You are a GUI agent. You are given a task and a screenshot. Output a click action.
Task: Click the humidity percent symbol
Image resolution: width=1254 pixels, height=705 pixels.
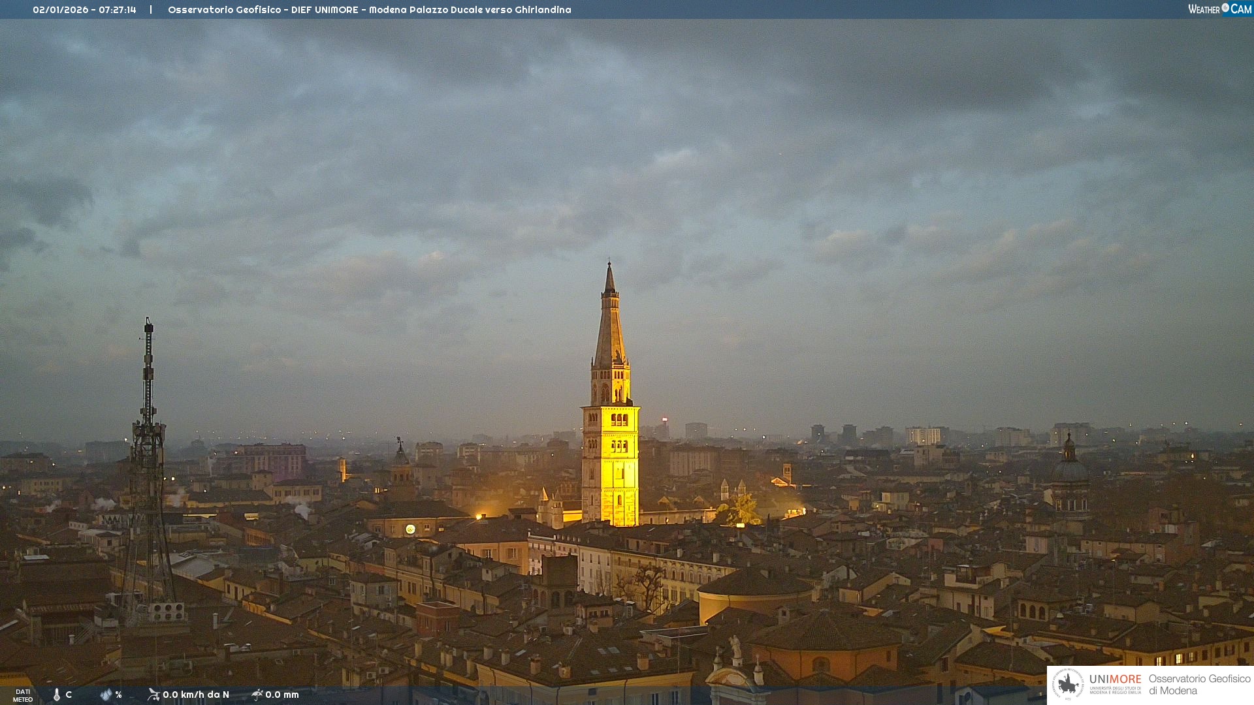coord(118,695)
